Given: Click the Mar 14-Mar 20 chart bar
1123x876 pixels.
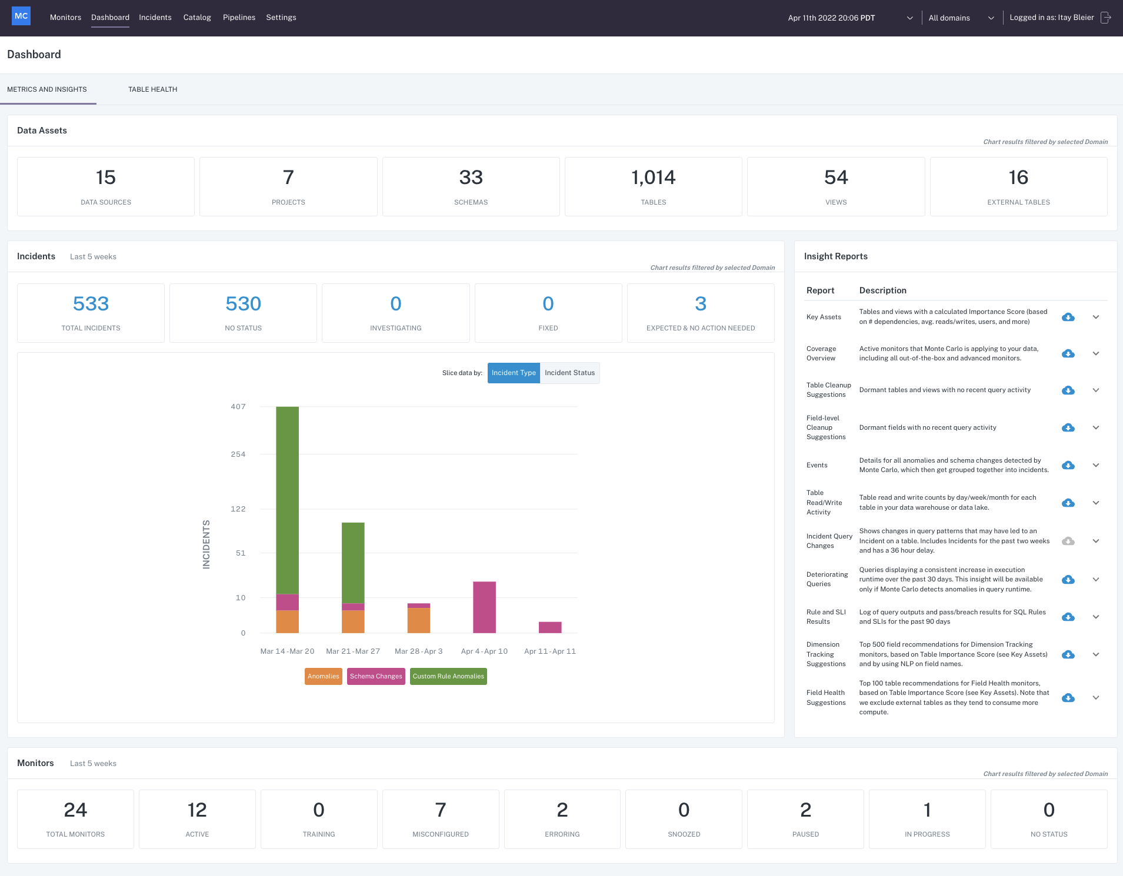Looking at the screenshot, I should pyautogui.click(x=287, y=520).
